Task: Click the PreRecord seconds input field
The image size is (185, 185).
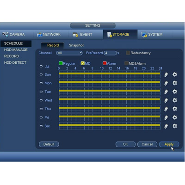Action: 110,53
